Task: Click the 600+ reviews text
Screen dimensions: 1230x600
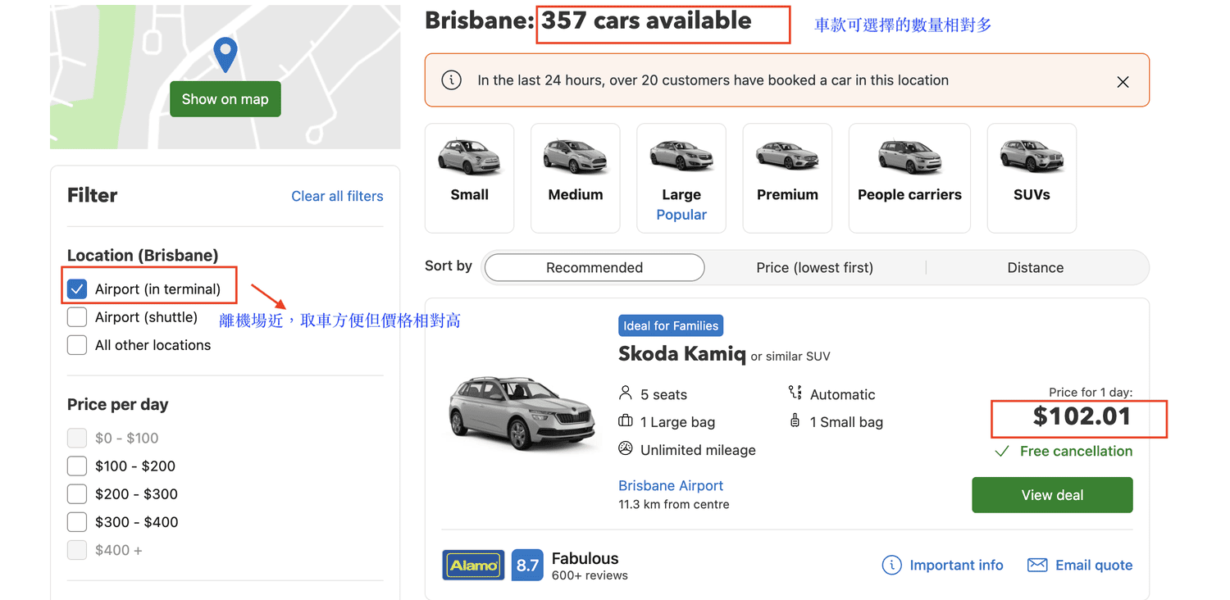Action: tap(590, 575)
